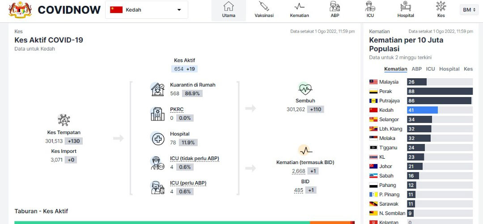Click the 485 BID underlined value

tap(298, 190)
